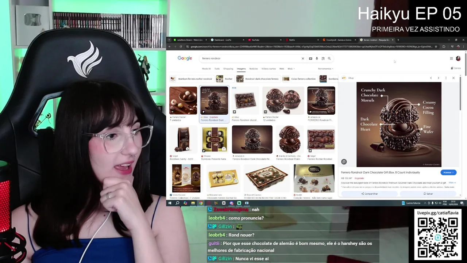Open Windows taskbar search
This screenshot has height=263, width=467.
[x=177, y=203]
